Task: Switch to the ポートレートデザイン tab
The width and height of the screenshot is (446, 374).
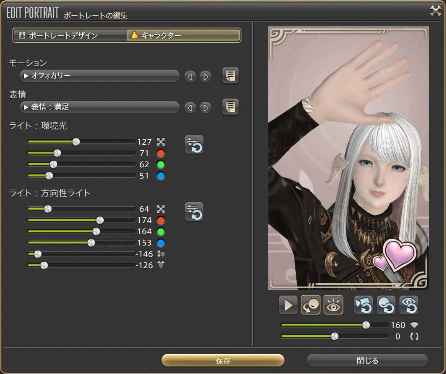Action: (x=70, y=36)
